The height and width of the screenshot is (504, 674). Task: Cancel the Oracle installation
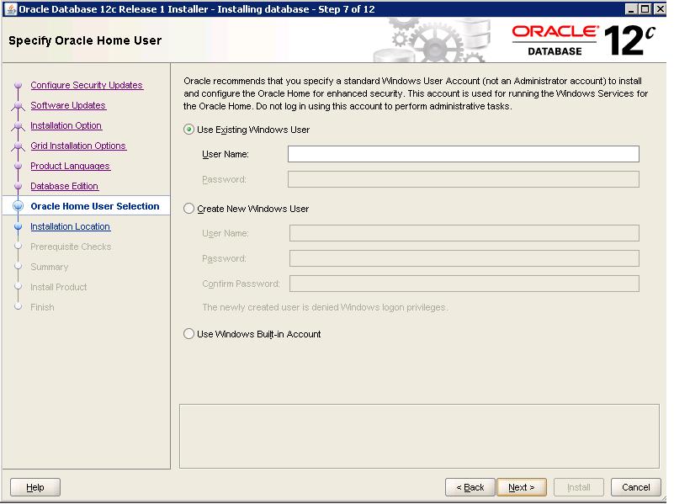tap(635, 487)
